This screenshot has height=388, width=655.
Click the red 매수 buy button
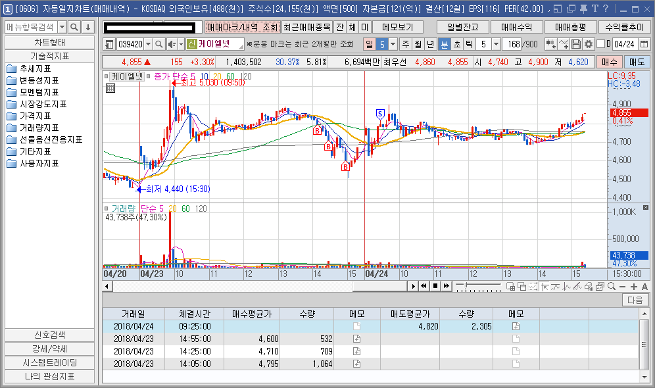pyautogui.click(x=610, y=62)
